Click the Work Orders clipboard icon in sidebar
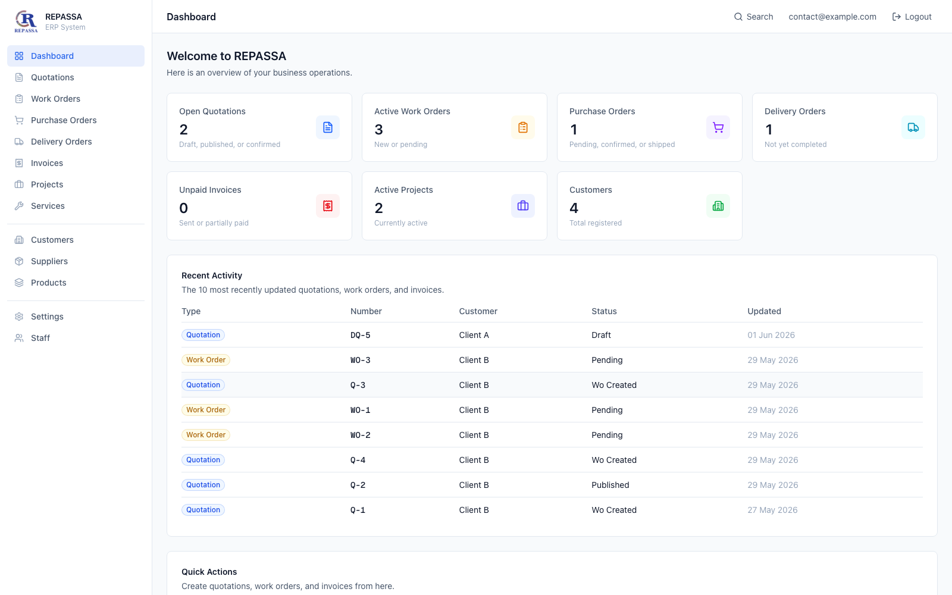 (19, 99)
